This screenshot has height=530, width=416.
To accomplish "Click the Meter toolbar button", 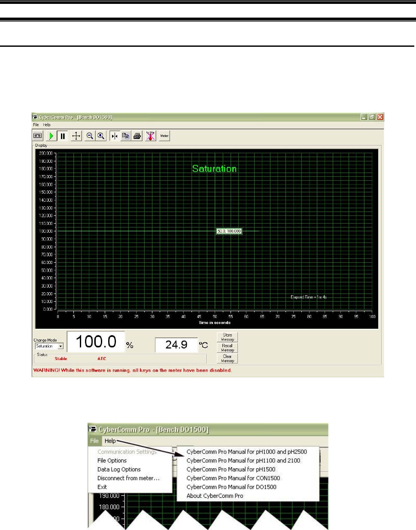I will [x=164, y=136].
